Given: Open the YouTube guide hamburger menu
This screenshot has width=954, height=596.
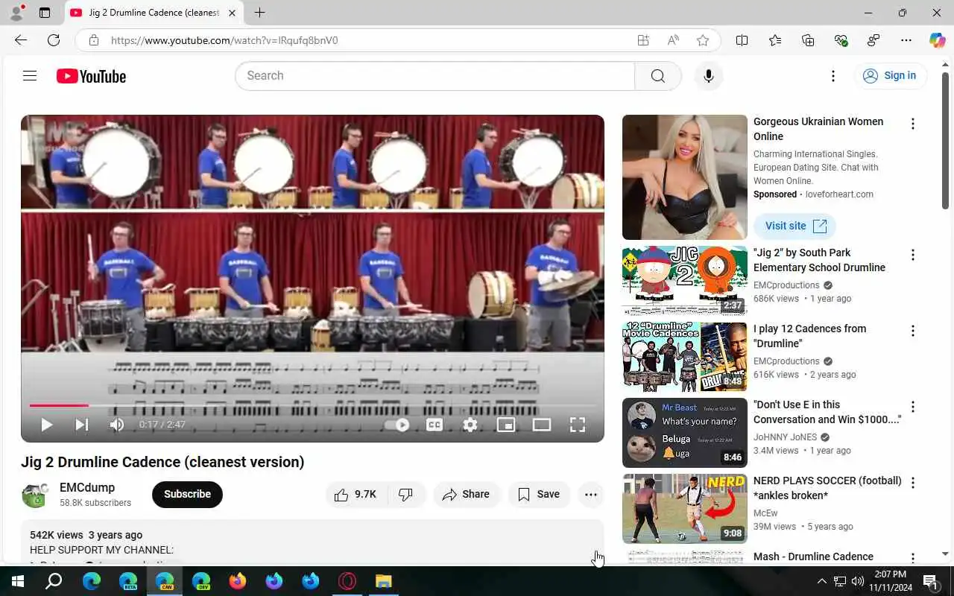Looking at the screenshot, I should [30, 76].
